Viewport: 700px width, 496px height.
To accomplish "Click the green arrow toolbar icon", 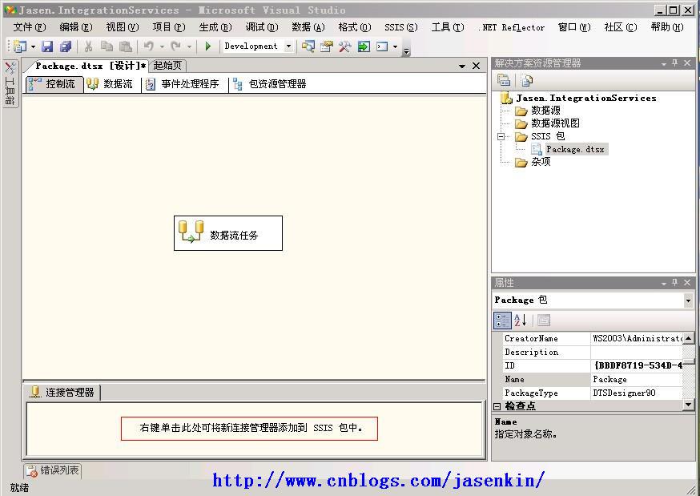I will click(364, 46).
